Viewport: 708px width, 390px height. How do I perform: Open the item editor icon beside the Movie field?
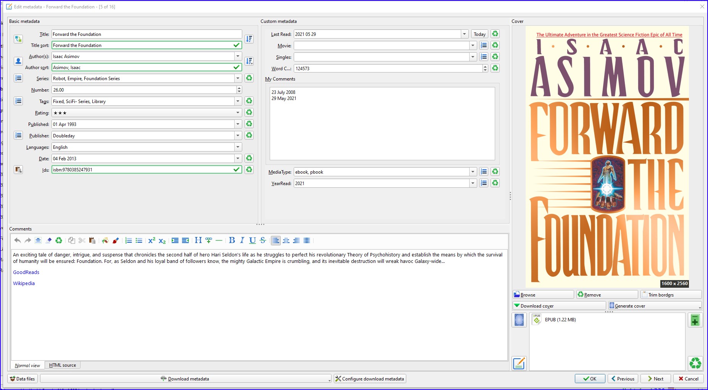(484, 45)
